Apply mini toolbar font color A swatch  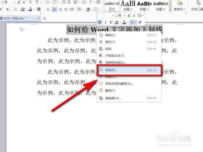tap(124, 22)
